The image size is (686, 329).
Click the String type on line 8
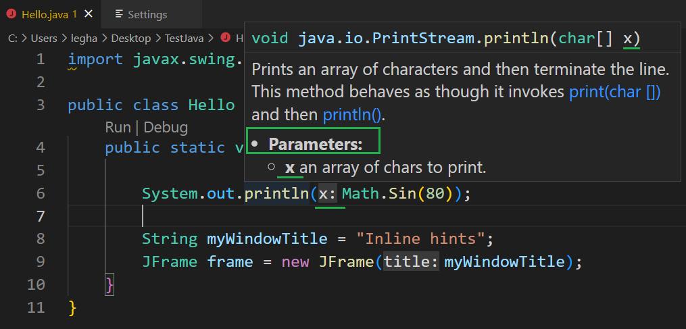point(170,239)
